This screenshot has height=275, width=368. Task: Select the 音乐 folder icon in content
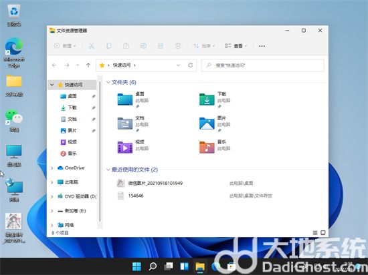click(x=207, y=148)
